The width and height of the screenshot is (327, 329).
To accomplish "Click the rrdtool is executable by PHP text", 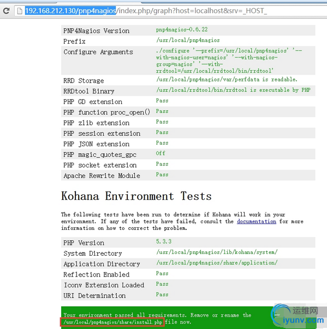I will pyautogui.click(x=233, y=90).
